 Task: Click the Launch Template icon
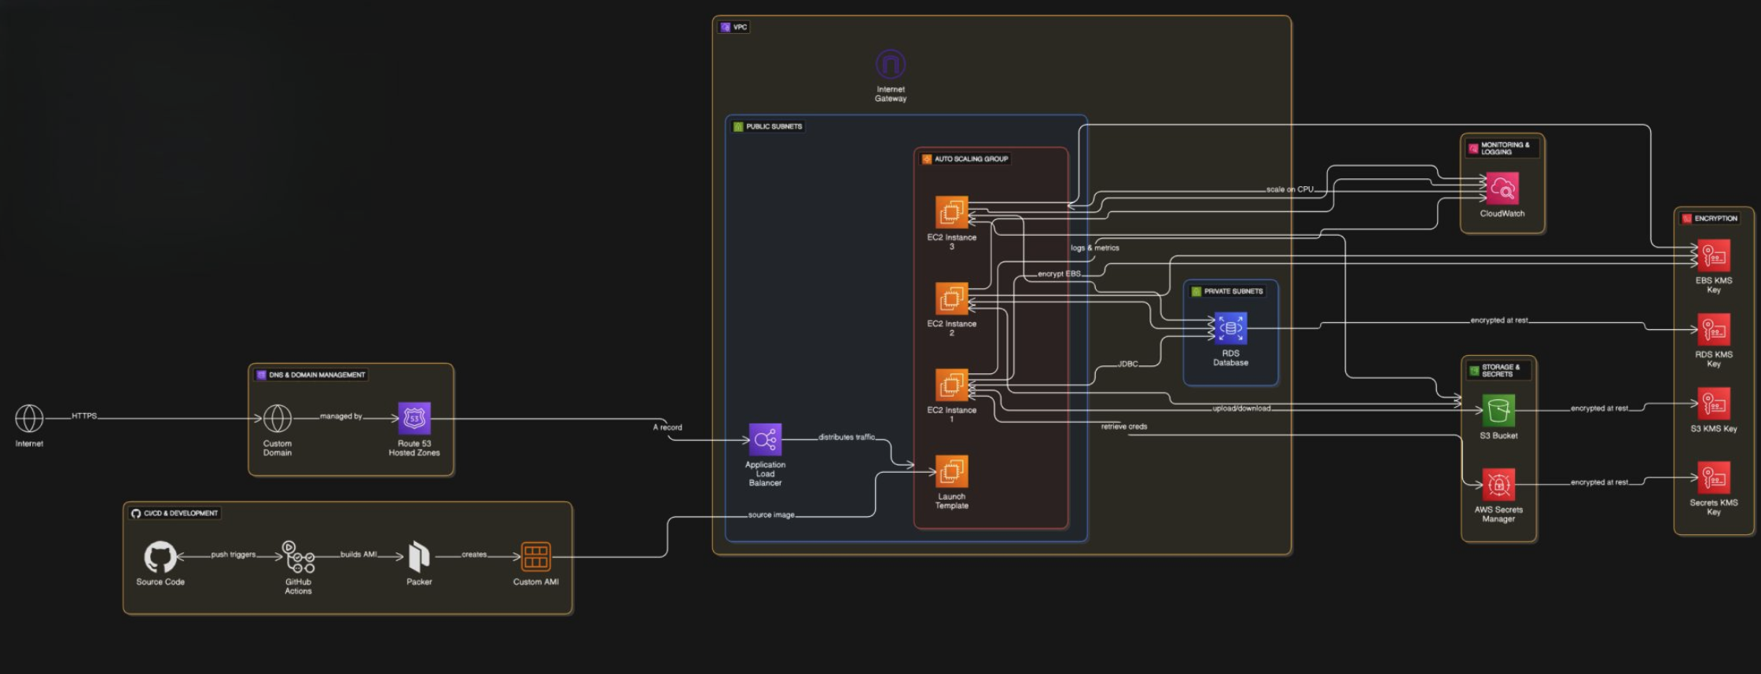click(x=951, y=471)
